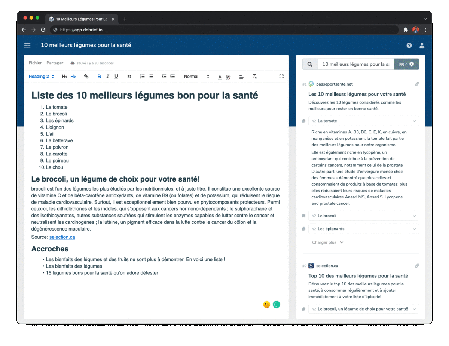Toggle underline formatting
The image size is (449, 346).
click(116, 77)
